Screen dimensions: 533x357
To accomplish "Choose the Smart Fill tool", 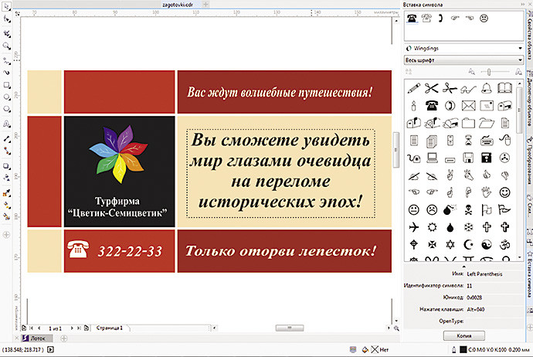I will [6, 216].
